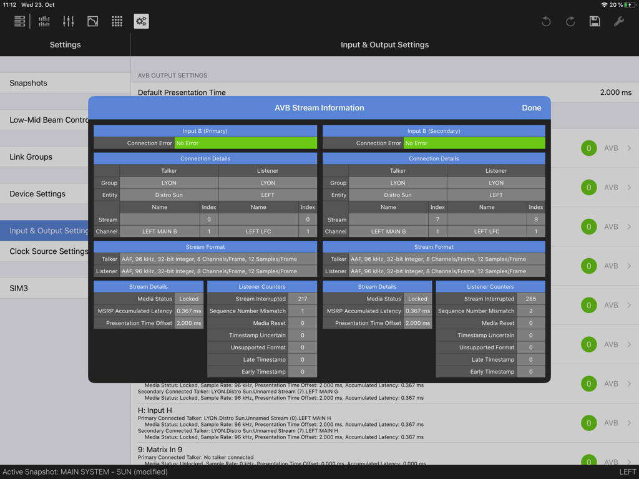Click the save snapshot icon

(595, 21)
